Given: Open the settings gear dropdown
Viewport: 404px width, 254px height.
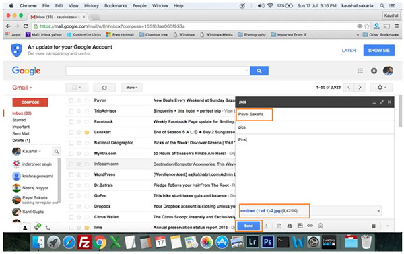Looking at the screenshot, I should [x=382, y=88].
